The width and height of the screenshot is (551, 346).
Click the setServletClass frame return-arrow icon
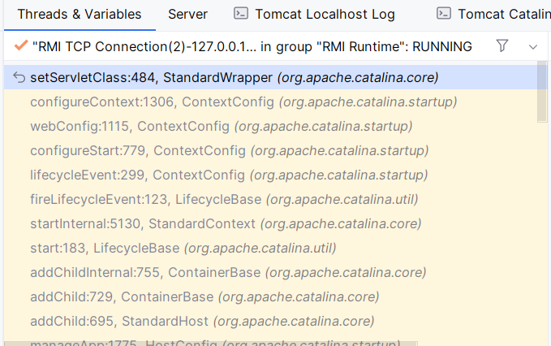[19, 78]
